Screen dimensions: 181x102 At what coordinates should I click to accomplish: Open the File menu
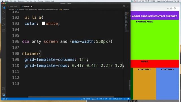tap(11, 1)
